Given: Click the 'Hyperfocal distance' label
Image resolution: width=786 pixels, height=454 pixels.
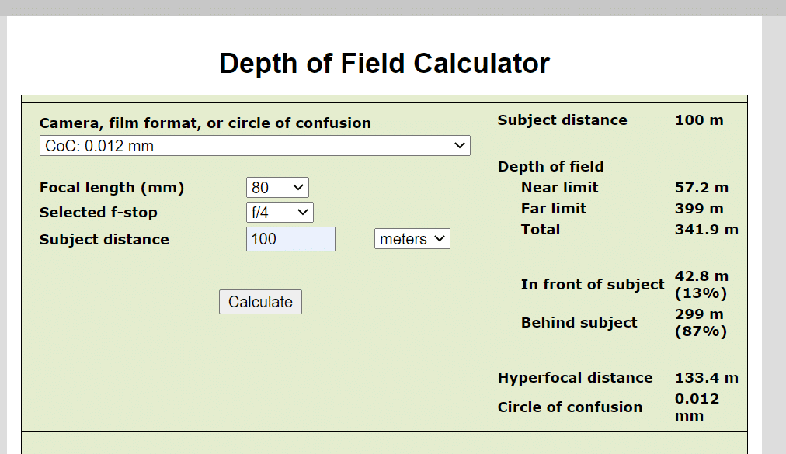Looking at the screenshot, I should coord(575,378).
